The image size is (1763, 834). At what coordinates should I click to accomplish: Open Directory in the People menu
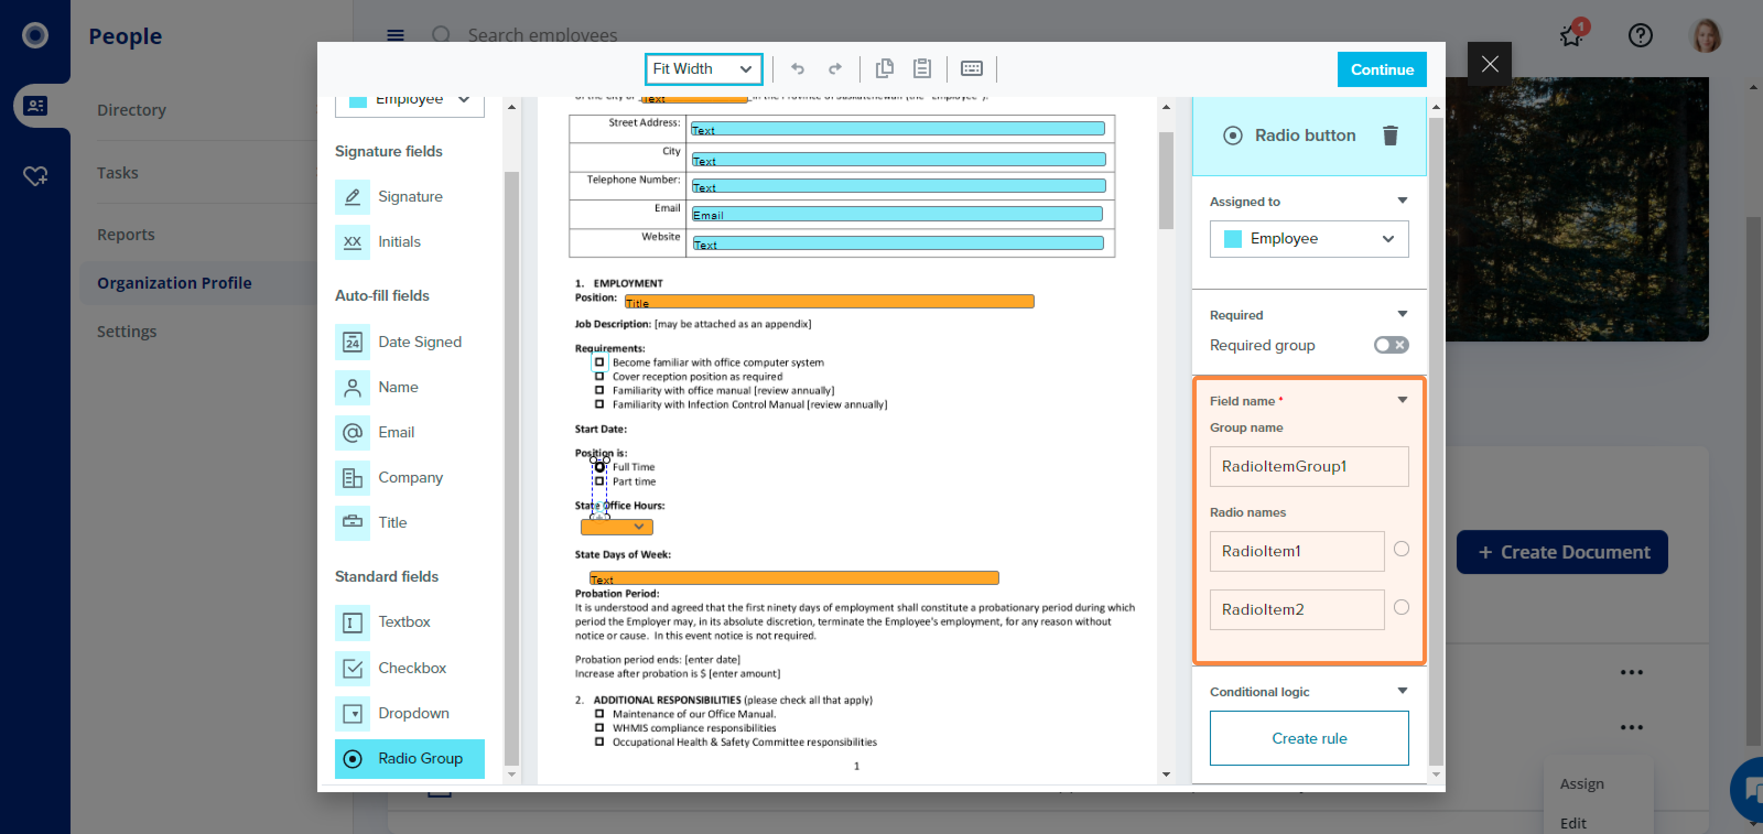coord(132,110)
